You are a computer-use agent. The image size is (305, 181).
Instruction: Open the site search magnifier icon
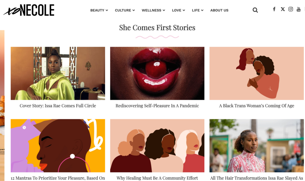(x=255, y=10)
